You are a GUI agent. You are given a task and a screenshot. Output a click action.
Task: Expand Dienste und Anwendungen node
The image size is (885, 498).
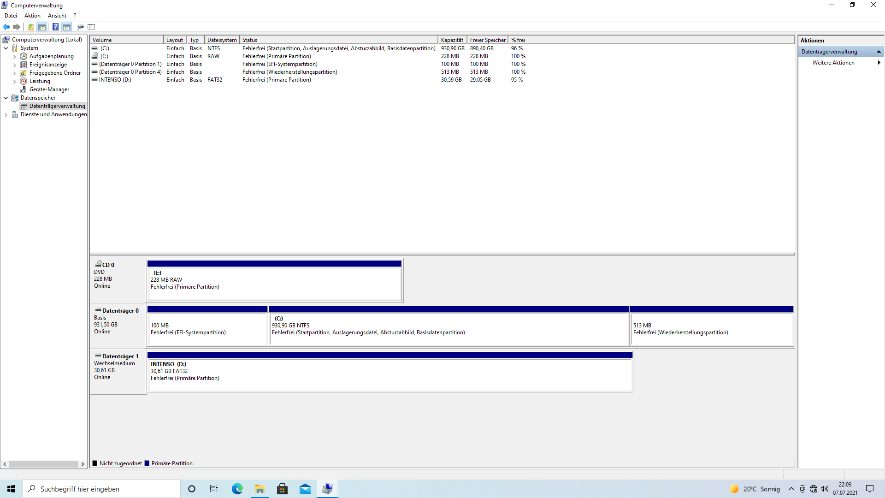point(6,115)
